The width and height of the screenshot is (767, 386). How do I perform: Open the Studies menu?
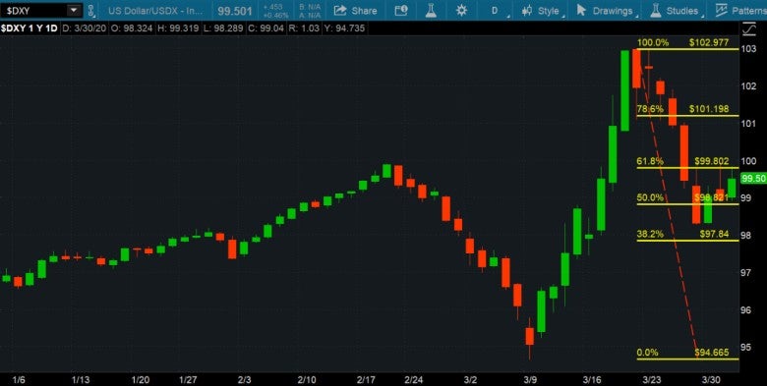point(676,10)
